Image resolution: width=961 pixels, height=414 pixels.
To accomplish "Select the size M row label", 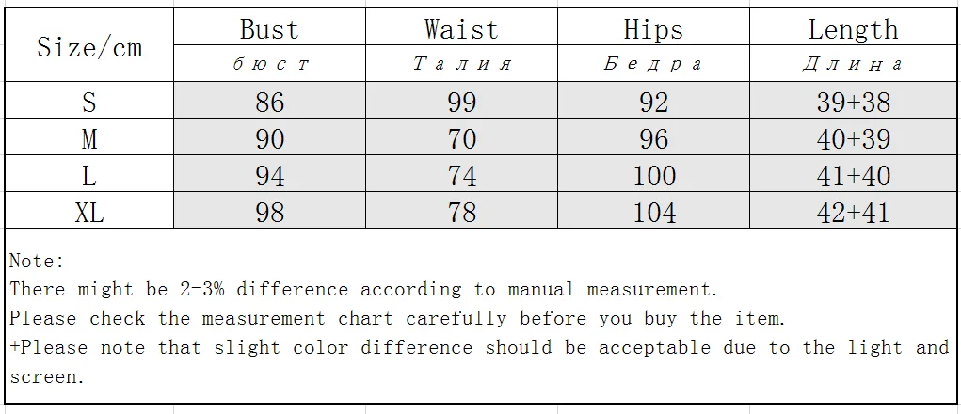I will (x=89, y=137).
